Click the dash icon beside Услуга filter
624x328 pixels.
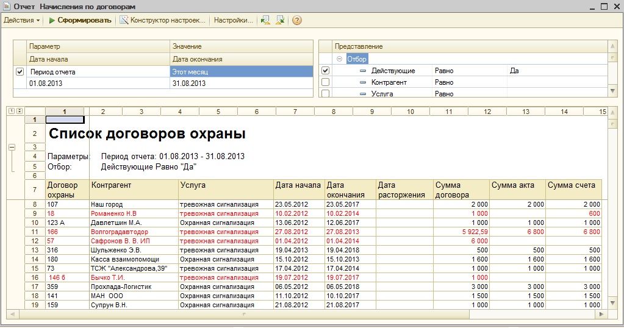362,94
